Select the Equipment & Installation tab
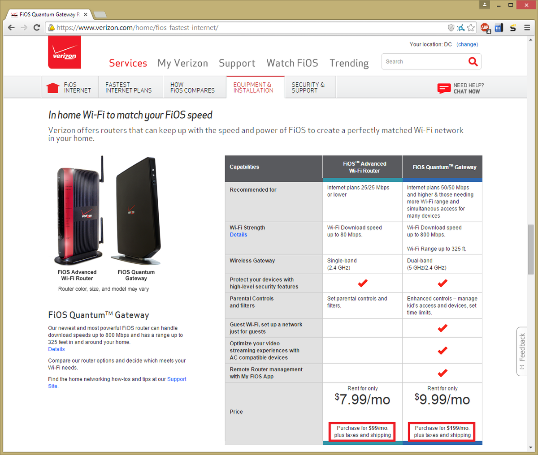 tap(256, 87)
